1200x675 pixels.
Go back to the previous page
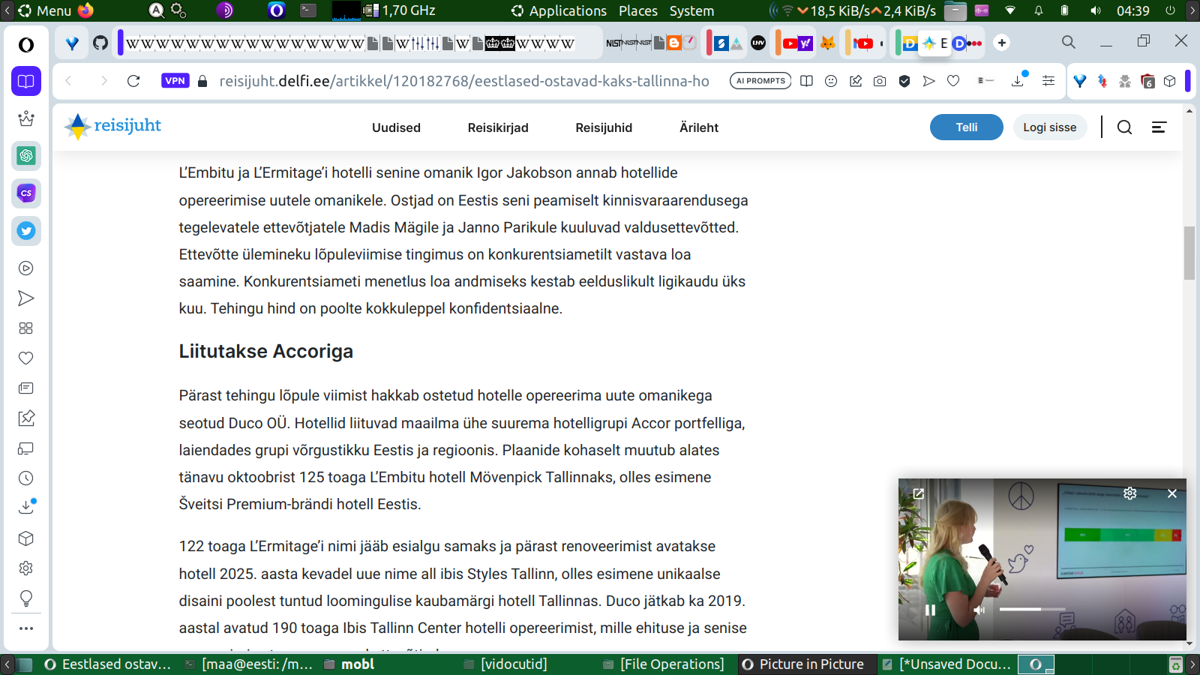[x=69, y=81]
